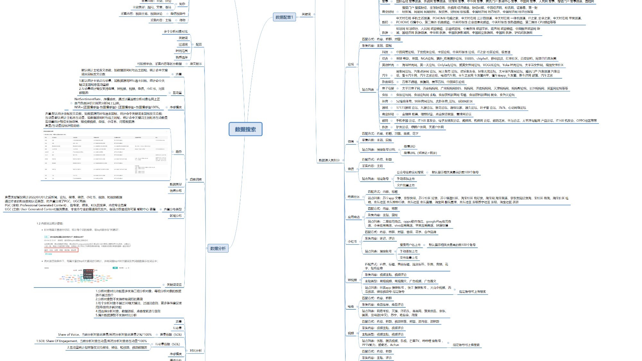Select the 互动量 node under 趋势洞察
Viewport: 642px width, 361px height.
tap(177, 93)
